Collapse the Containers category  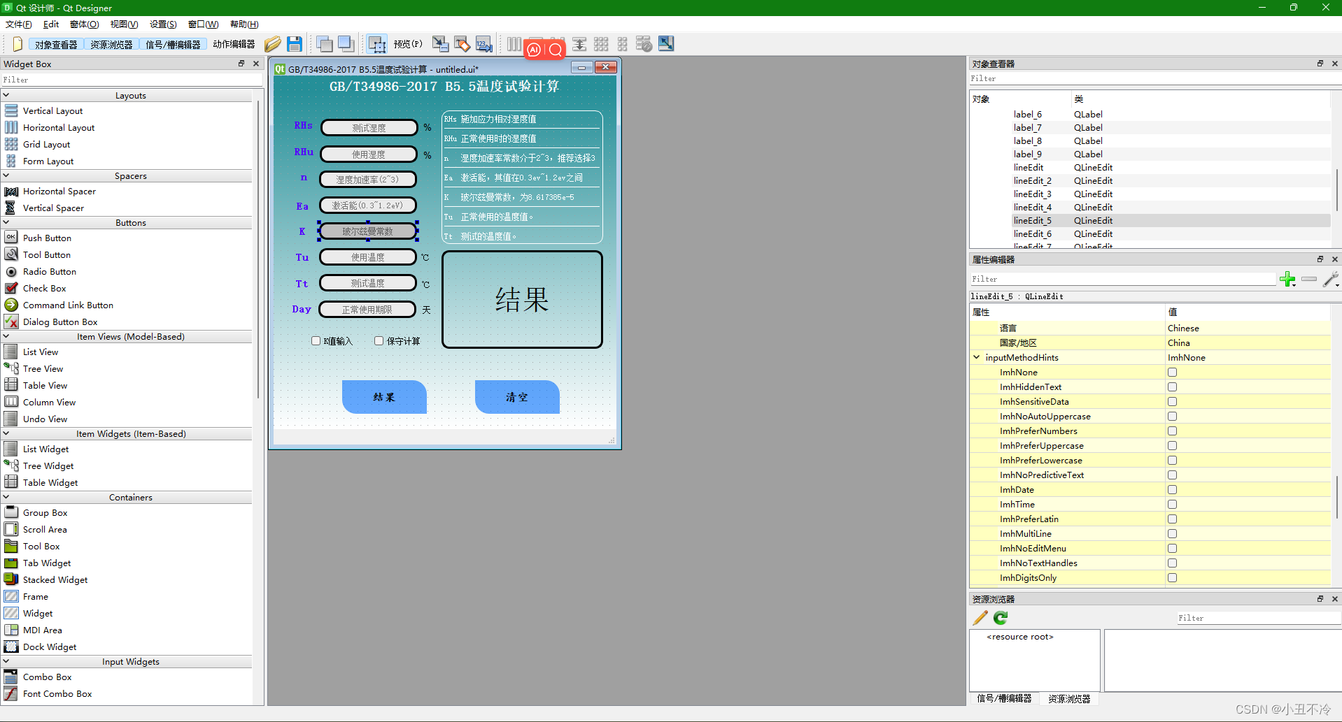[6, 497]
